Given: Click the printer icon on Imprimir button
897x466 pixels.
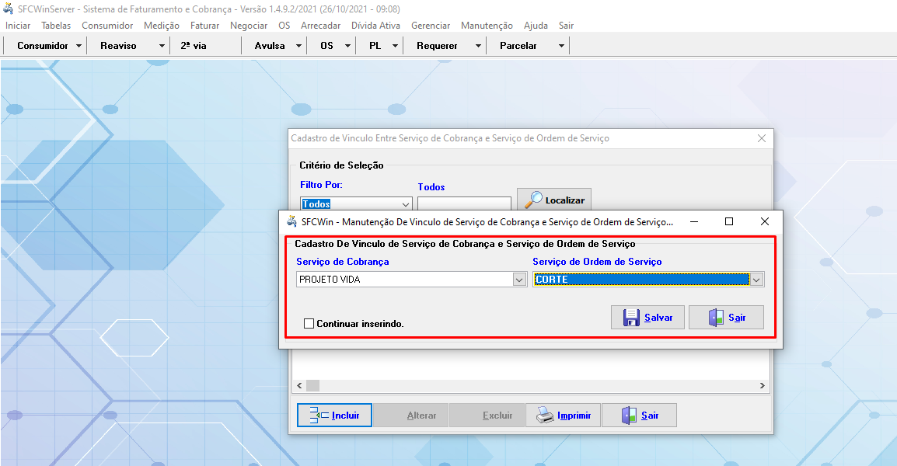Looking at the screenshot, I should [x=544, y=416].
